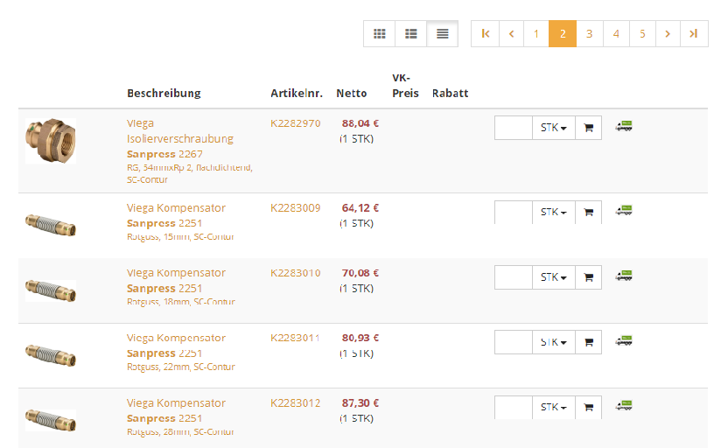
Task: Check delivery truck icon for K2283012
Action: (x=624, y=406)
